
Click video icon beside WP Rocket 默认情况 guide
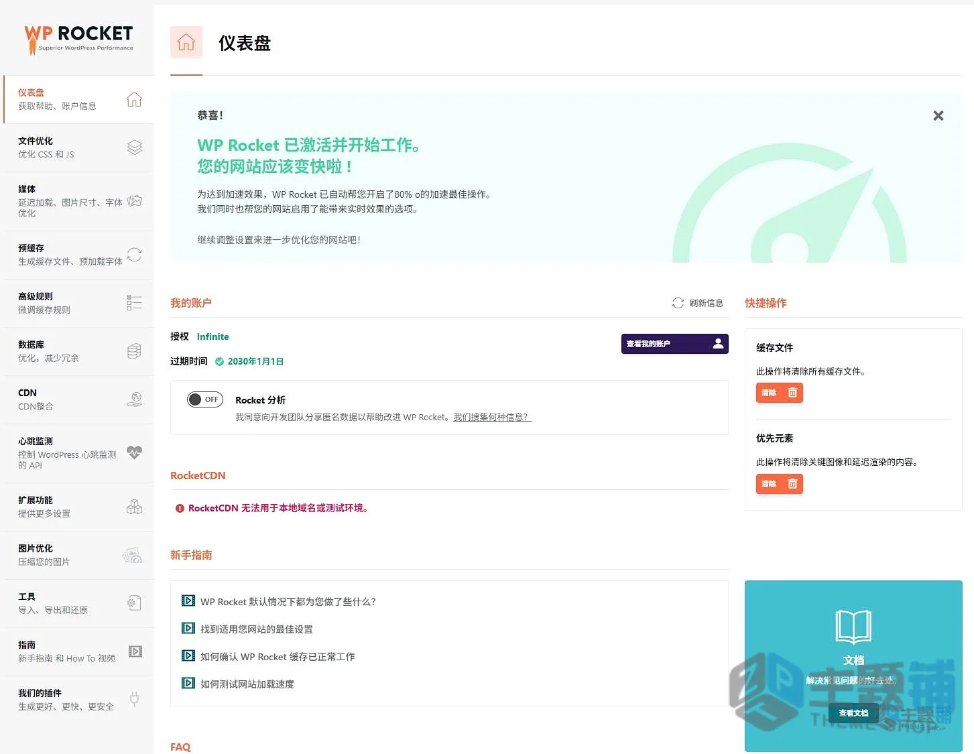pos(188,601)
